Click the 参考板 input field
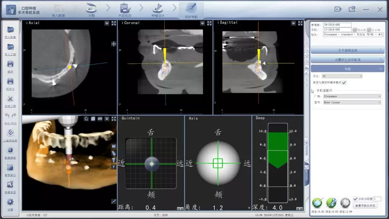The width and height of the screenshot is (389, 219). click(337, 25)
